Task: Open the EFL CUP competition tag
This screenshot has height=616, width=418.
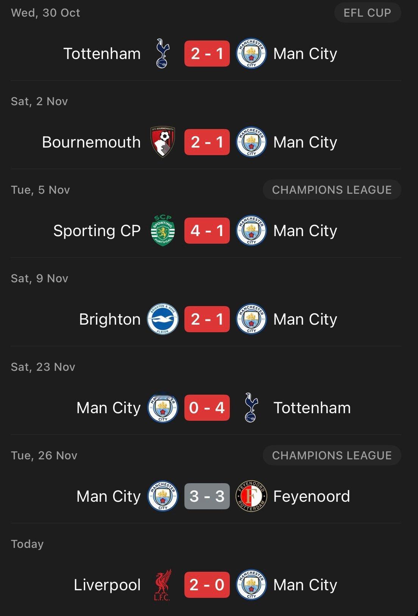Action: click(367, 12)
